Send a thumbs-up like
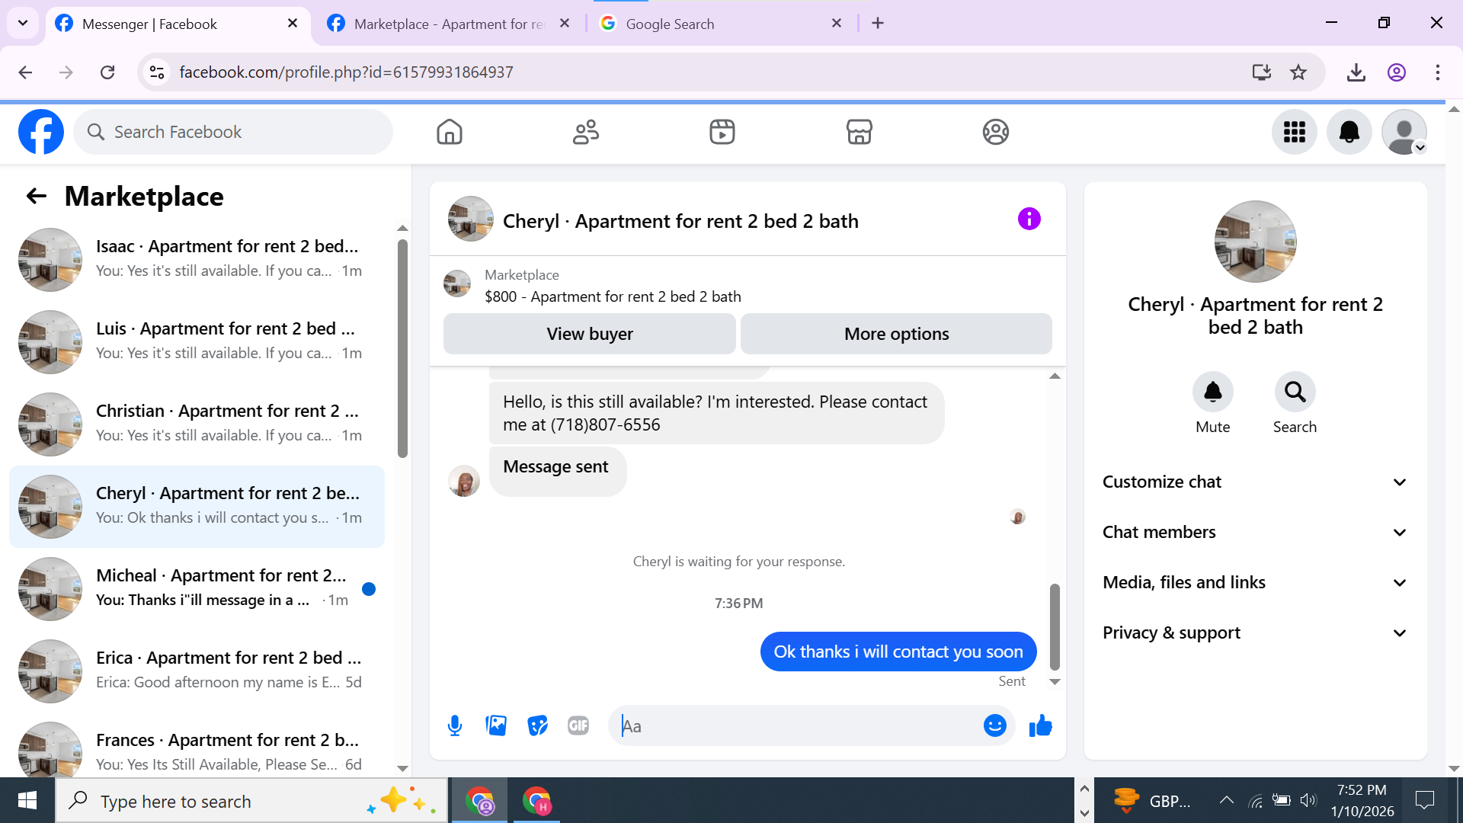 [x=1040, y=725]
